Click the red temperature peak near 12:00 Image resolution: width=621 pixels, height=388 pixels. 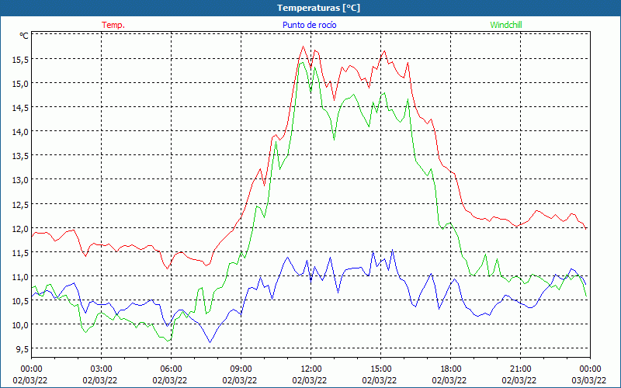pyautogui.click(x=303, y=47)
